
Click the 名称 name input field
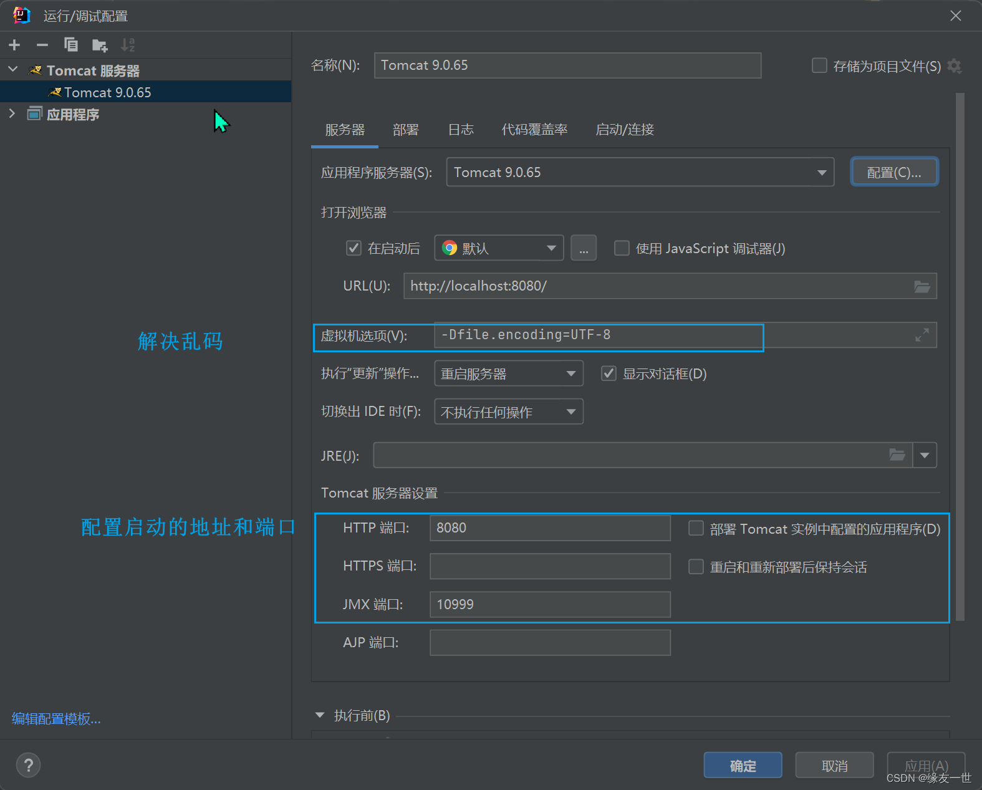click(567, 65)
